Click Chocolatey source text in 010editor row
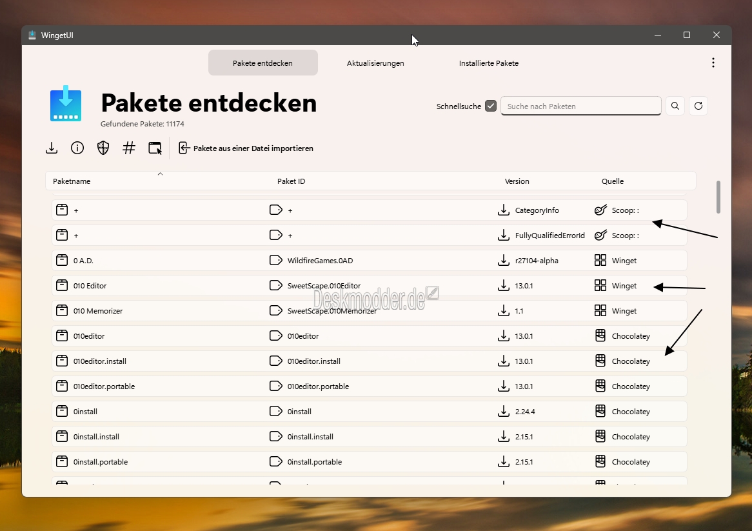This screenshot has height=531, width=752. point(631,336)
